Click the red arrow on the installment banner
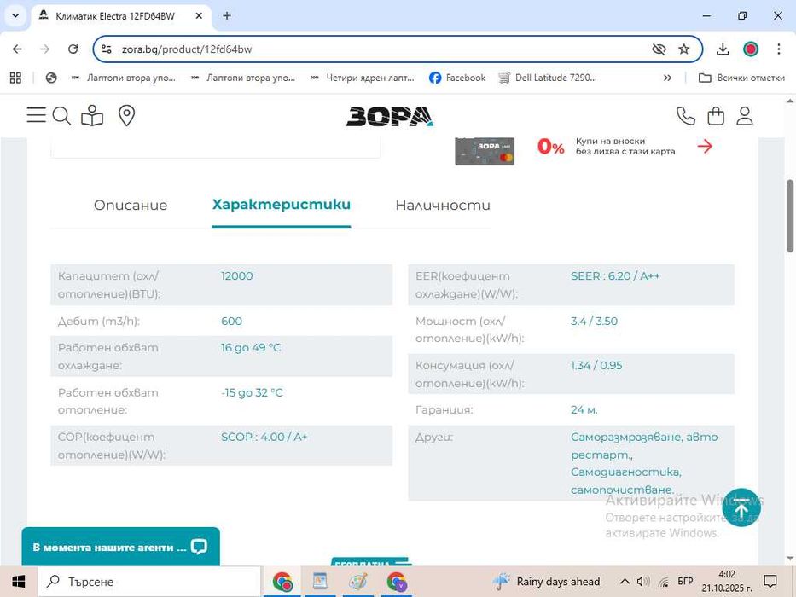Screen dimensions: 796x597 pos(705,146)
